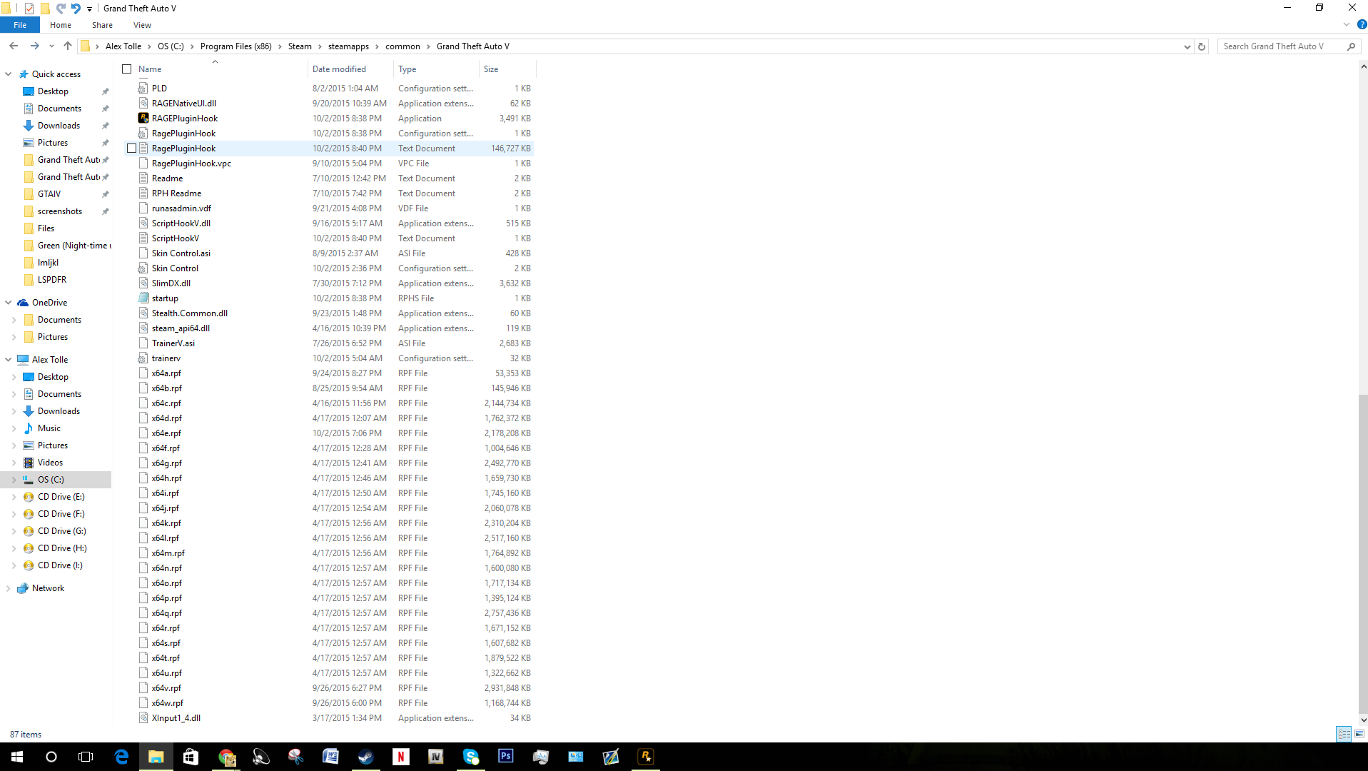Switch to the Share ribbon tab

coord(102,25)
